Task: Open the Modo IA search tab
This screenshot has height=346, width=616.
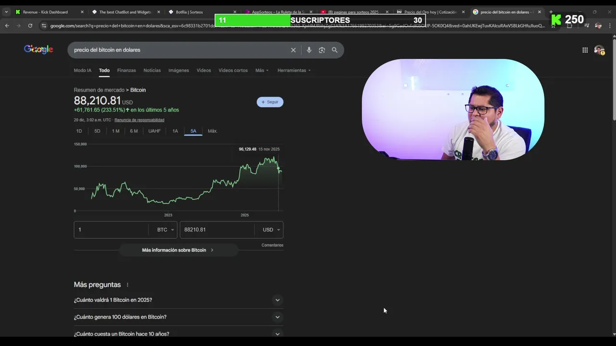Action: (82, 70)
